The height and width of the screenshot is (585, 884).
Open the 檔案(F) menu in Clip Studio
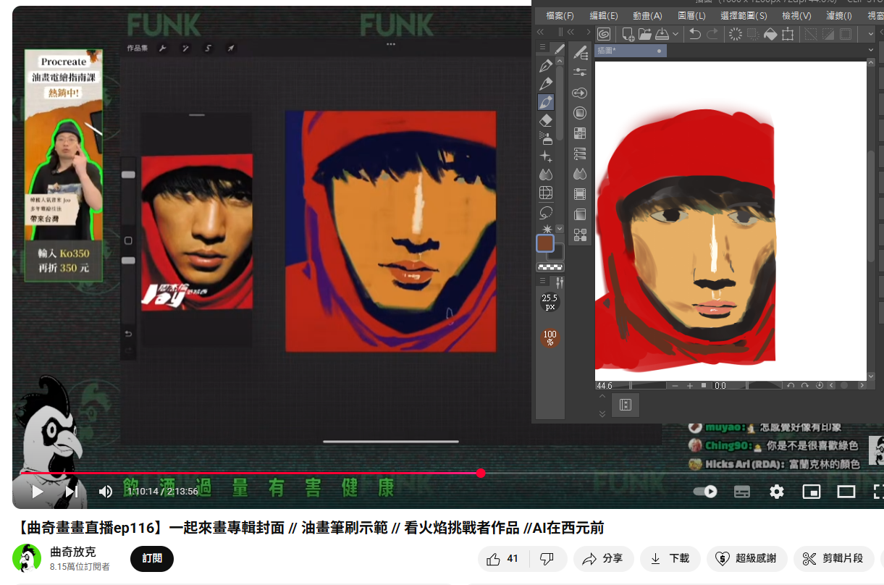[560, 15]
